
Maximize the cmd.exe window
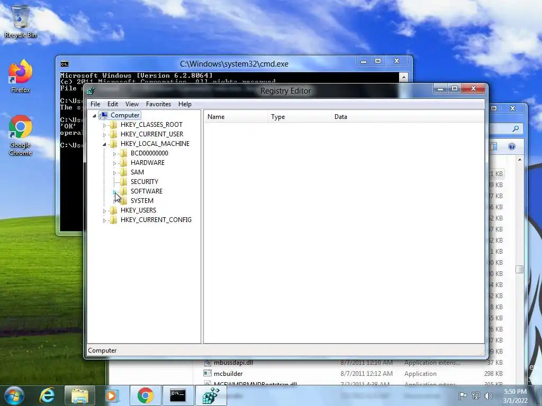click(x=378, y=61)
